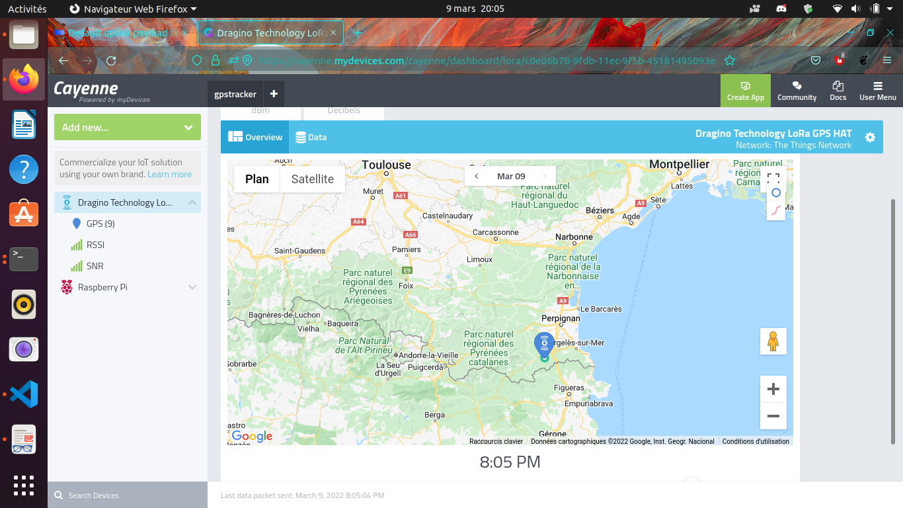The height and width of the screenshot is (508, 903).
Task: Open Cayenne Community page
Action: pyautogui.click(x=797, y=91)
